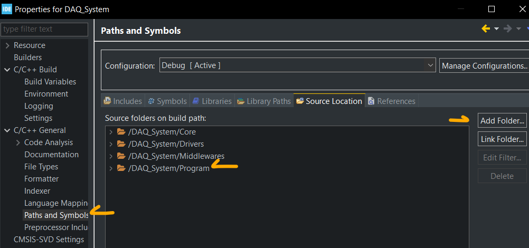Open the Libraries tab
The height and width of the screenshot is (248, 529).
[x=212, y=101]
